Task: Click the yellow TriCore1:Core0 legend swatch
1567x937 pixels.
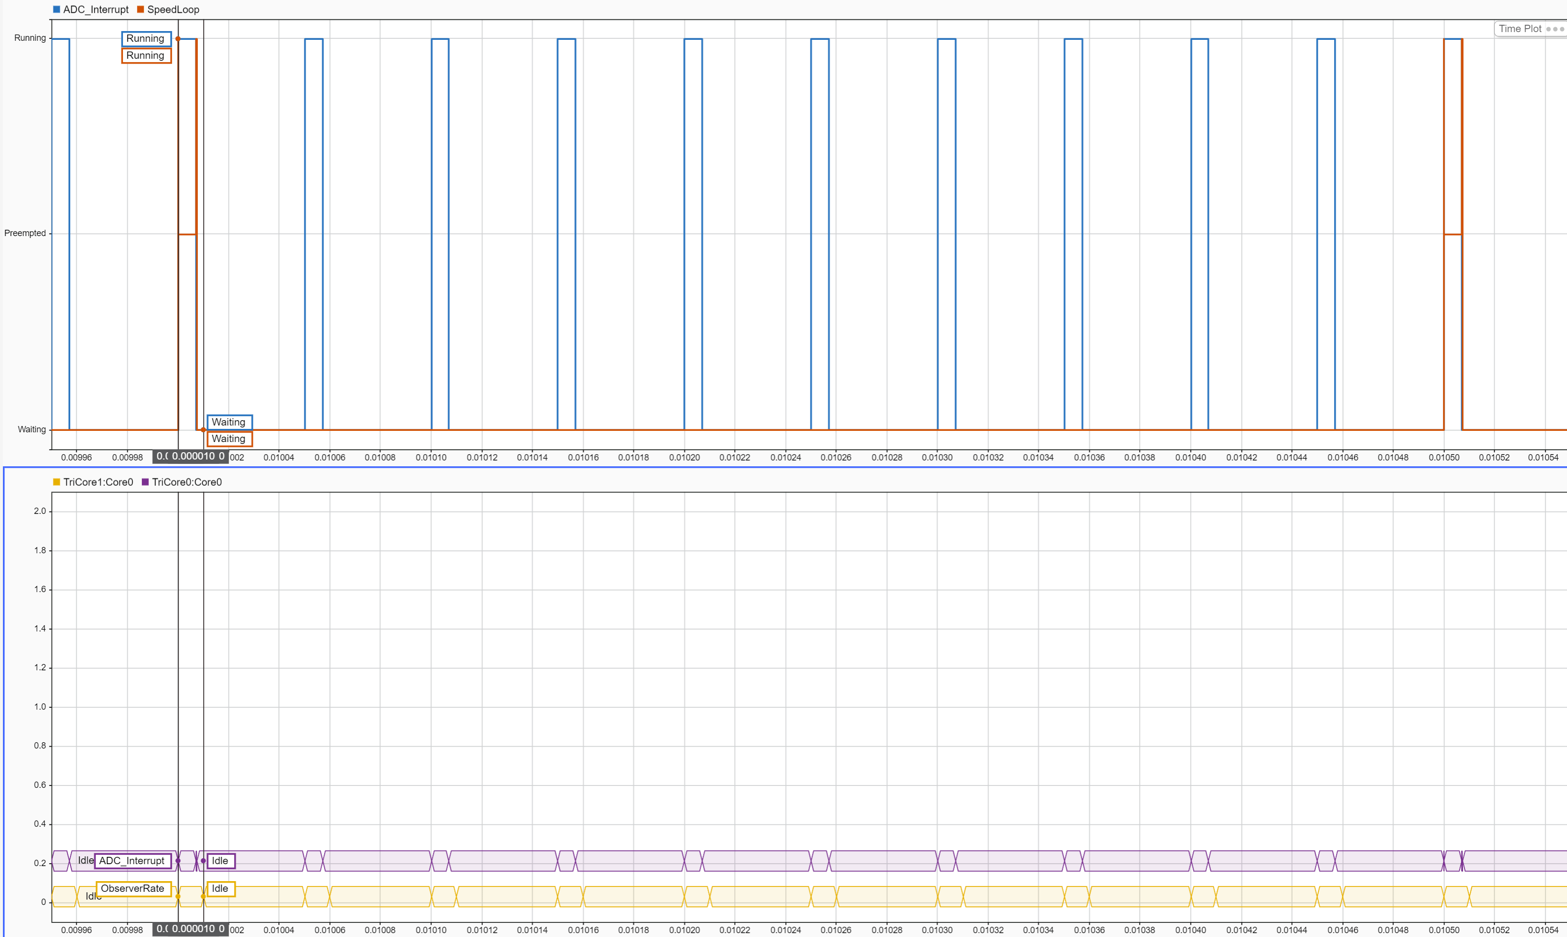Action: (57, 482)
